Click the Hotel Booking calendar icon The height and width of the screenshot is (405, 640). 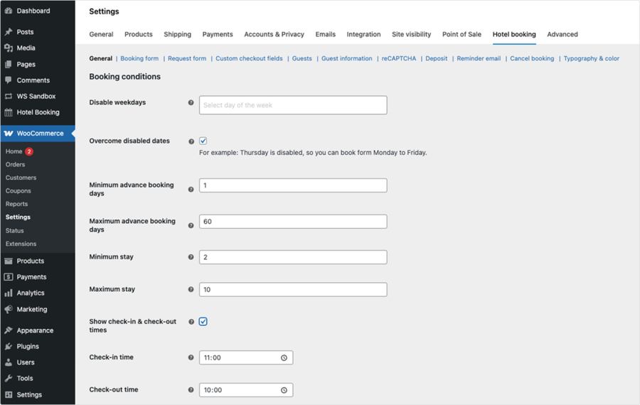point(9,112)
